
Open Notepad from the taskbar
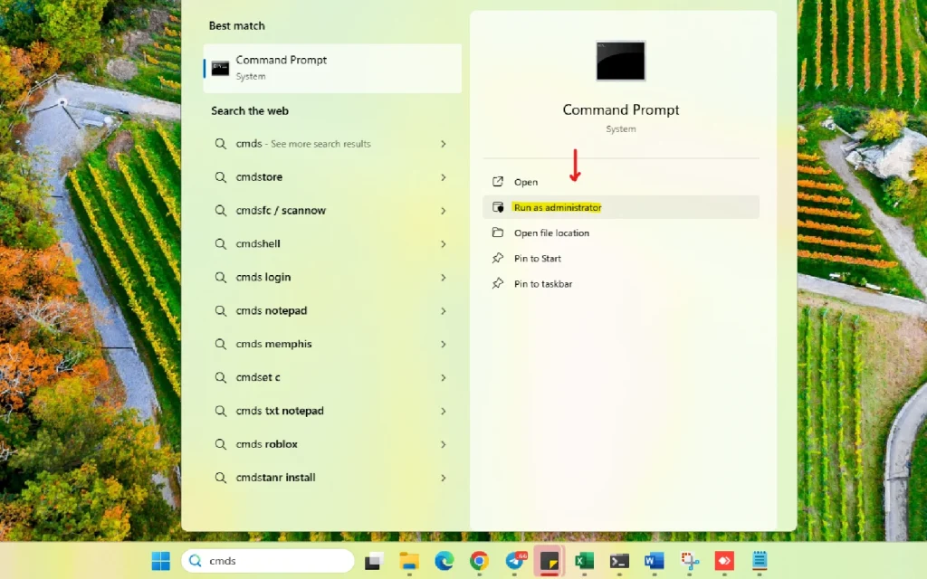(x=760, y=561)
